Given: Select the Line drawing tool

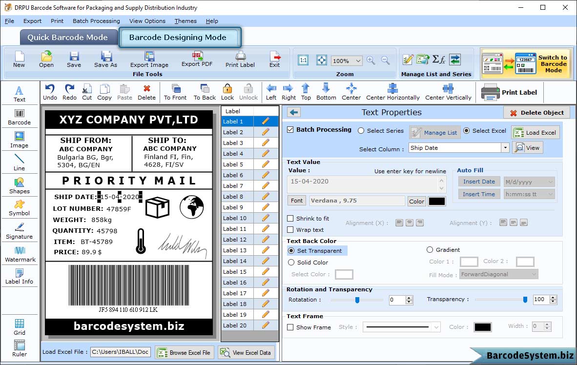Looking at the screenshot, I should click(19, 162).
